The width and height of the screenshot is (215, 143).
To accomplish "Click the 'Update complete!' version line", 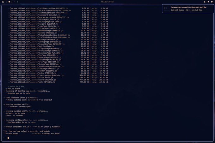I will 33,127.
